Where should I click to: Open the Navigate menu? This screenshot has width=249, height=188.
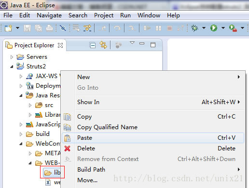coord(49,15)
